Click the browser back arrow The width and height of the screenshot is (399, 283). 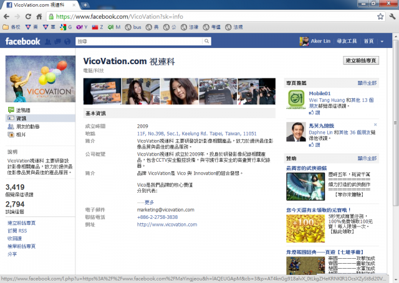tap(7, 17)
